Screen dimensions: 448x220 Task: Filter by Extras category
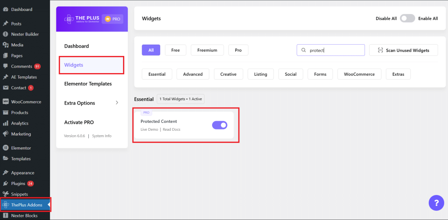tap(398, 74)
